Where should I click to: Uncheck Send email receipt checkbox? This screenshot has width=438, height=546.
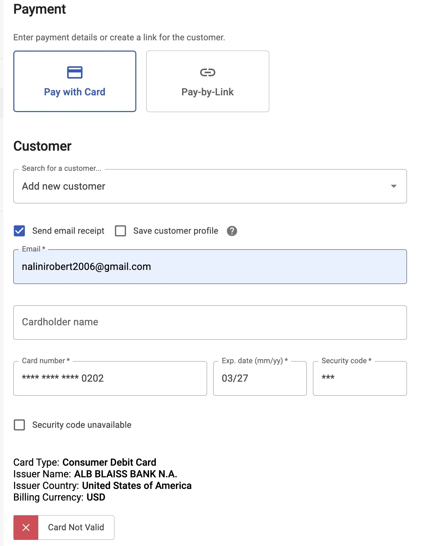click(x=19, y=231)
